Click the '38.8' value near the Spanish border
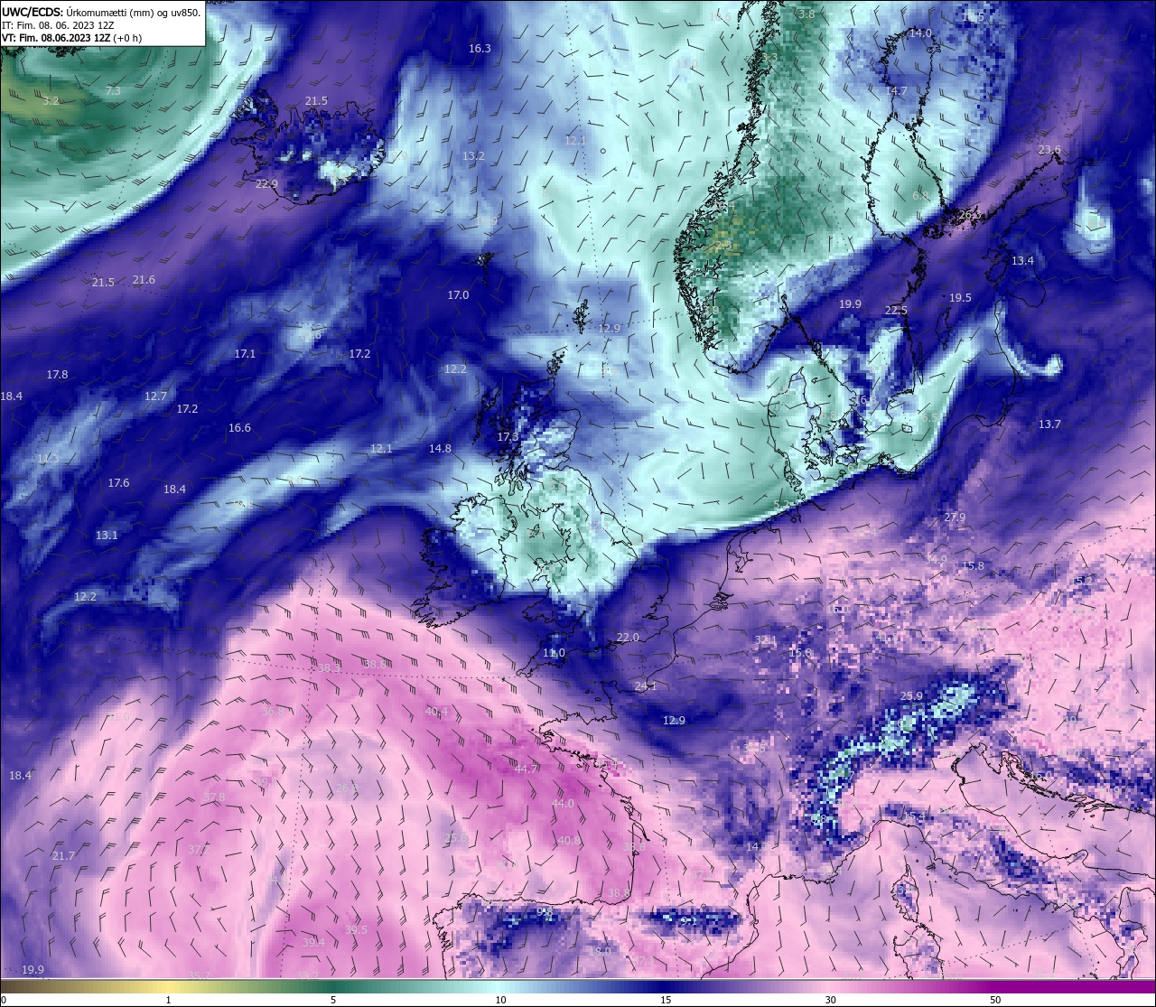This screenshot has width=1156, height=1007. click(619, 893)
